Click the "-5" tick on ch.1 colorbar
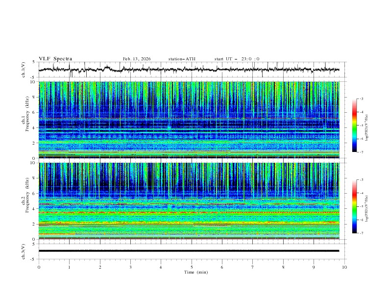This screenshot has width=388, height=300. click(362, 125)
